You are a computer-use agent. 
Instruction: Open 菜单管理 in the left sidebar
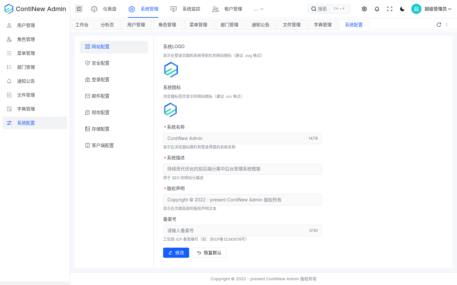[35, 53]
